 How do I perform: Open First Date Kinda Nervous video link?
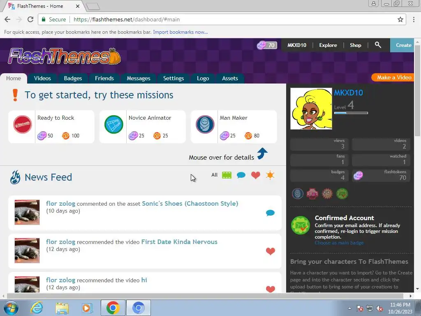click(x=179, y=242)
